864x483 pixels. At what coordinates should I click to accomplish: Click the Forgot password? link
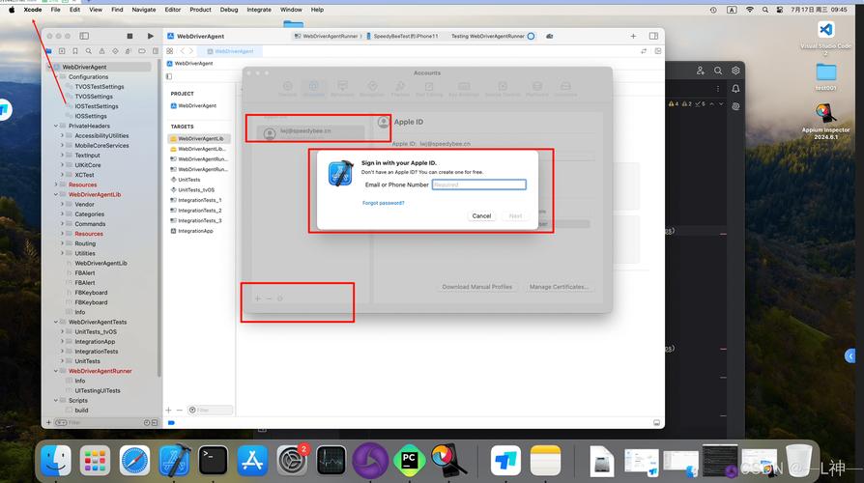click(383, 203)
